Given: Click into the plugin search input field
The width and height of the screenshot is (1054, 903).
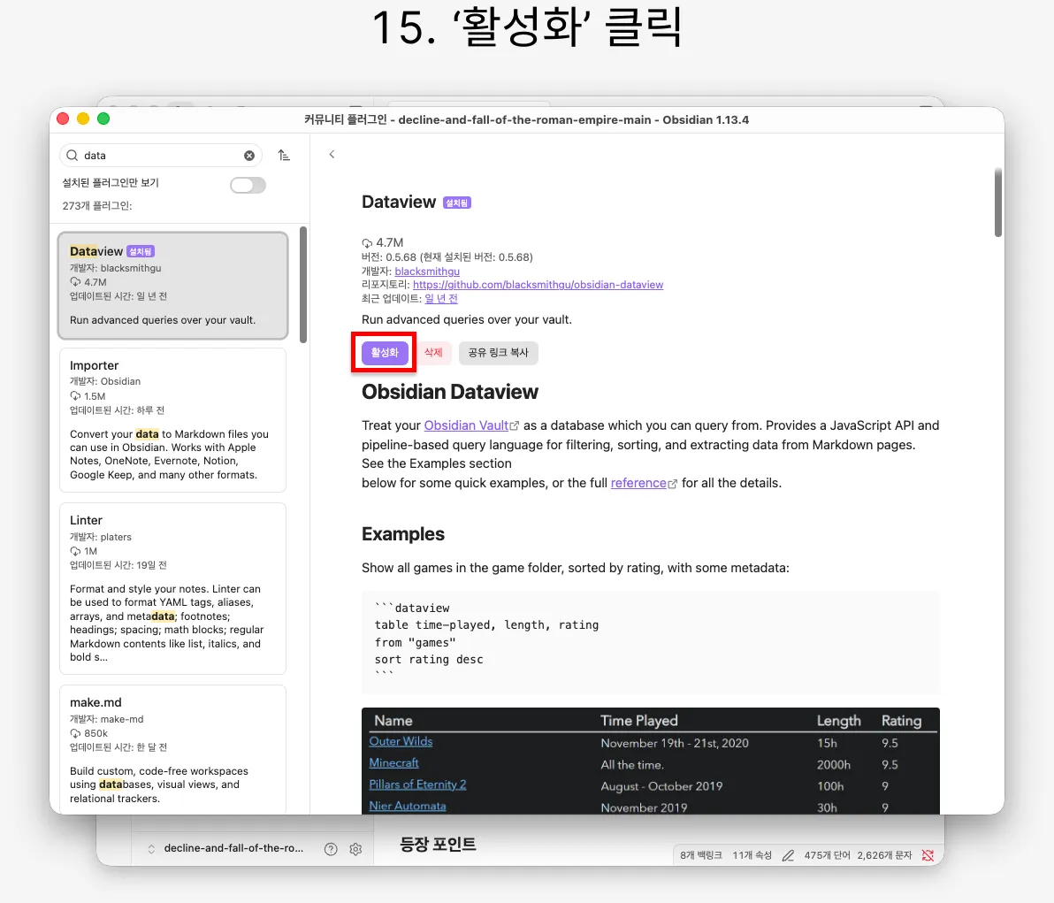Looking at the screenshot, I should tap(161, 156).
